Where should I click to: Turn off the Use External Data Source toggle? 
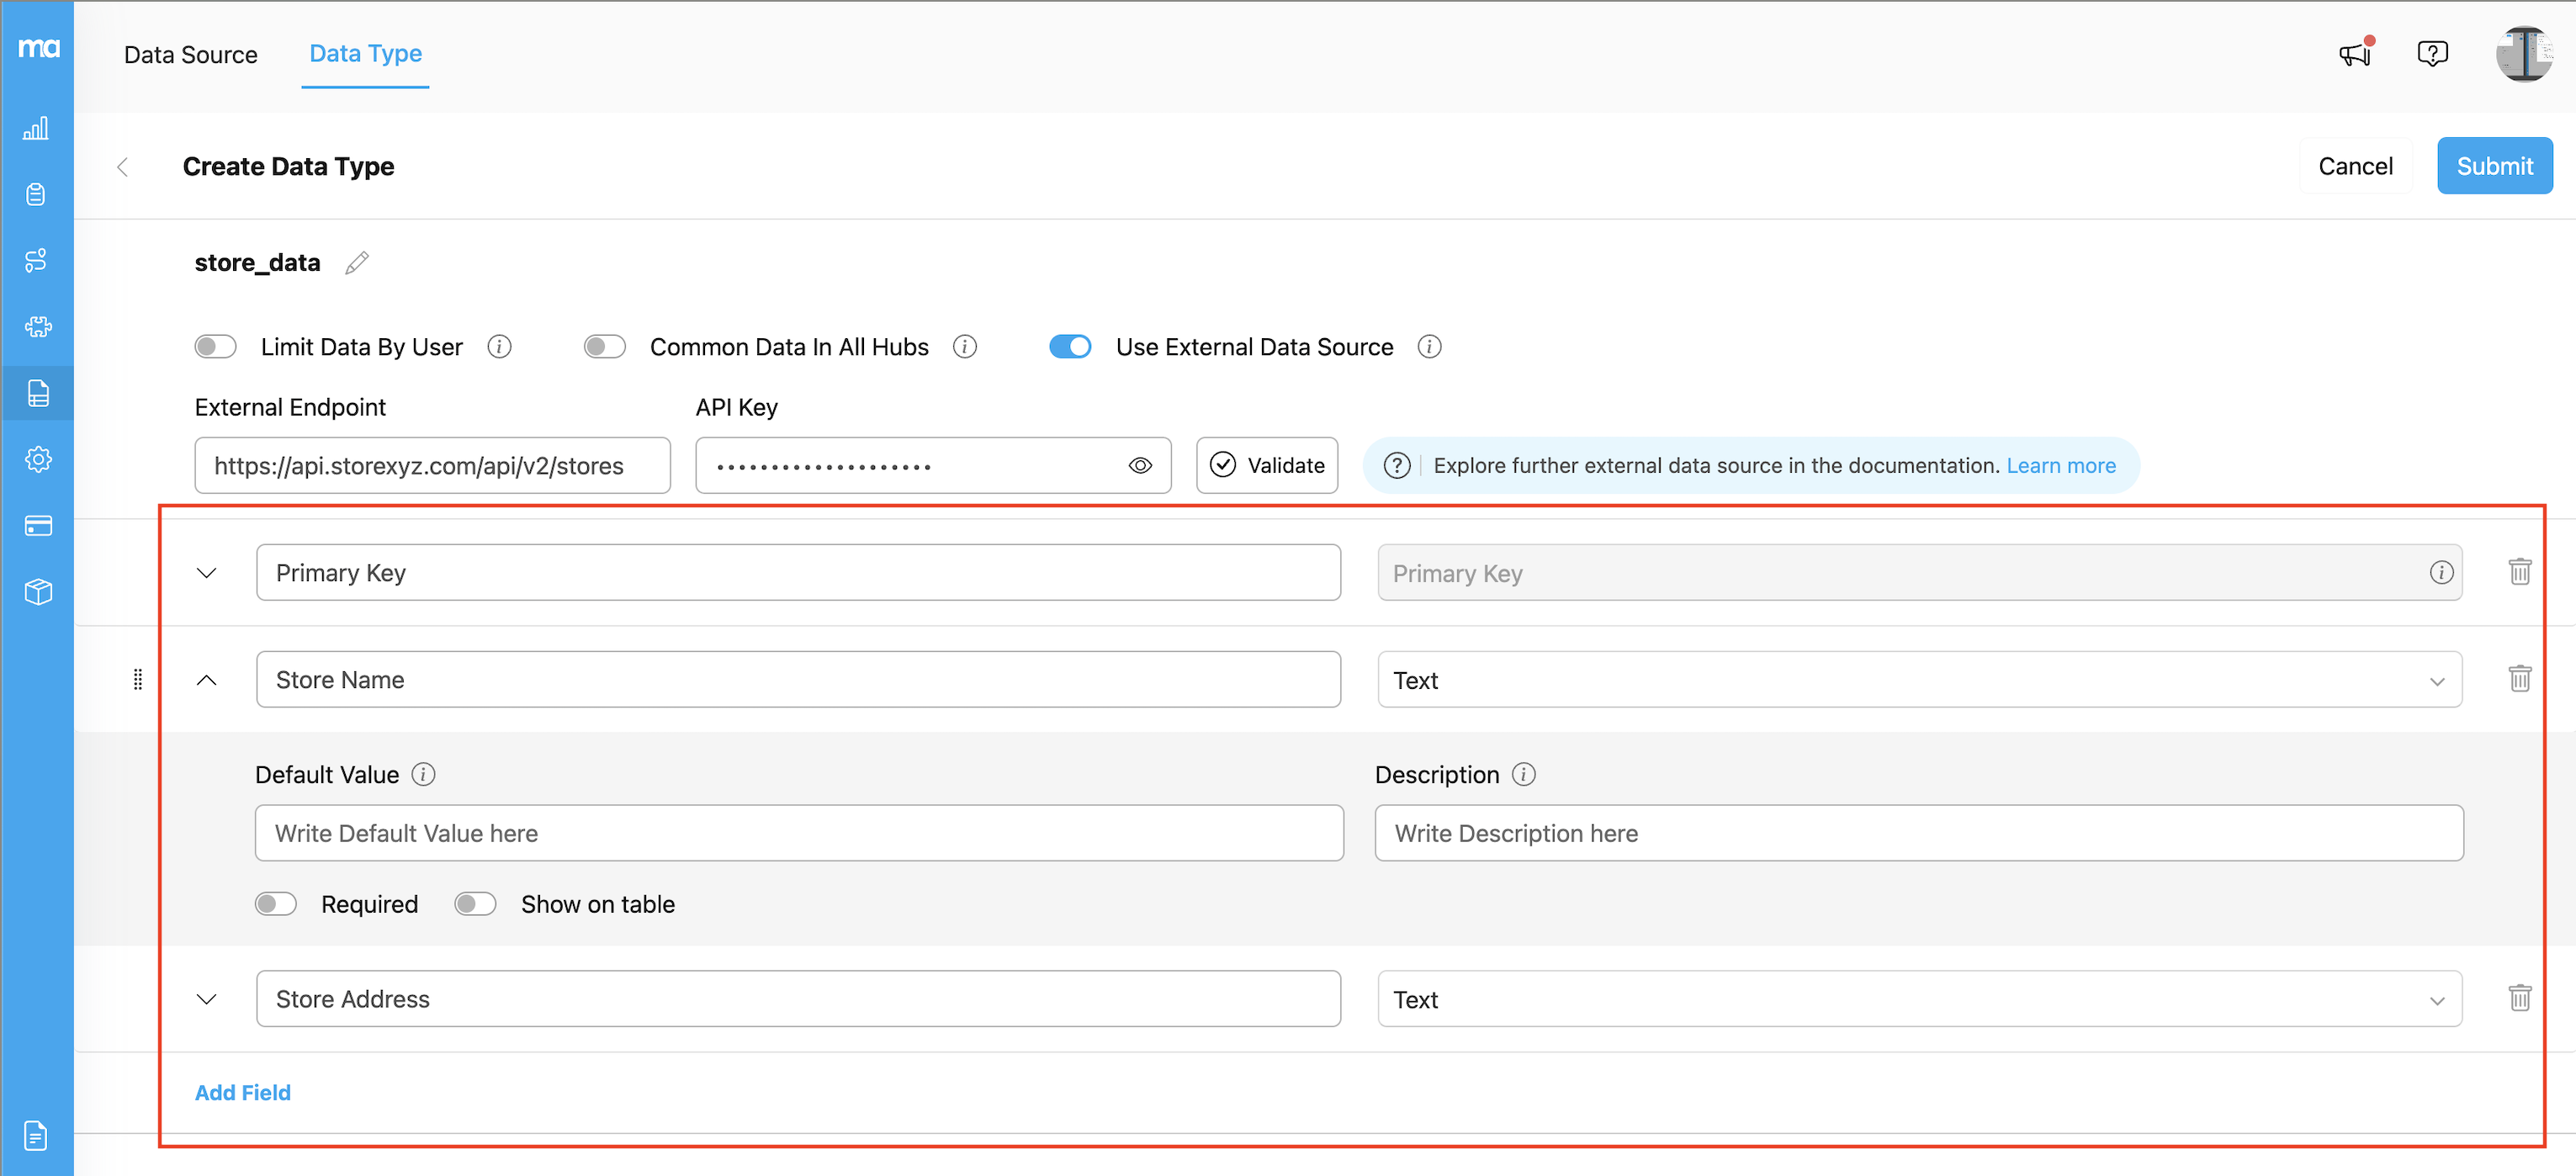(x=1069, y=347)
